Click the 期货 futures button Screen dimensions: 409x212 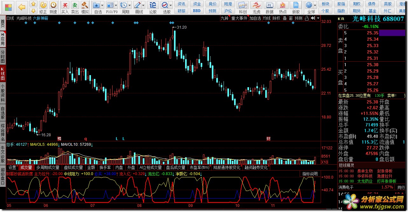(x=357, y=11)
